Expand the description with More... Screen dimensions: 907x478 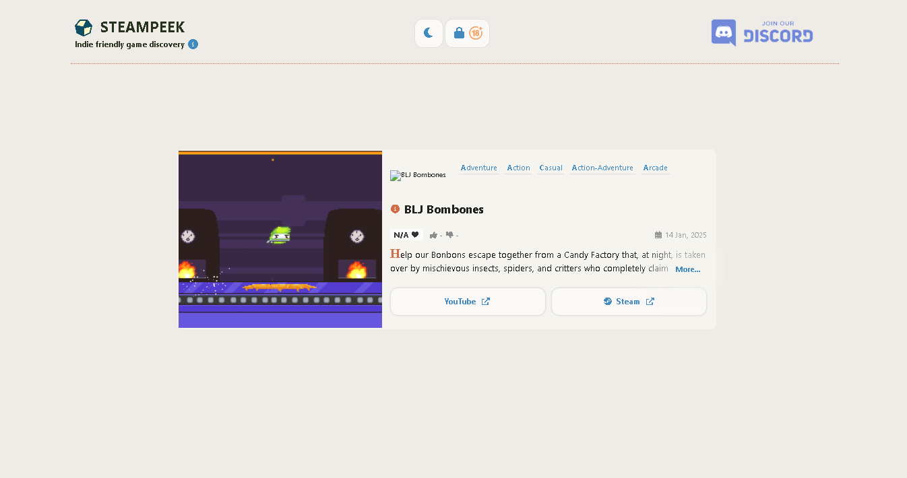click(x=687, y=269)
